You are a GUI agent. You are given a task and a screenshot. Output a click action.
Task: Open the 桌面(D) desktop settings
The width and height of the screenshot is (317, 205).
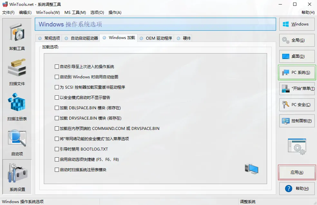[x=297, y=56]
